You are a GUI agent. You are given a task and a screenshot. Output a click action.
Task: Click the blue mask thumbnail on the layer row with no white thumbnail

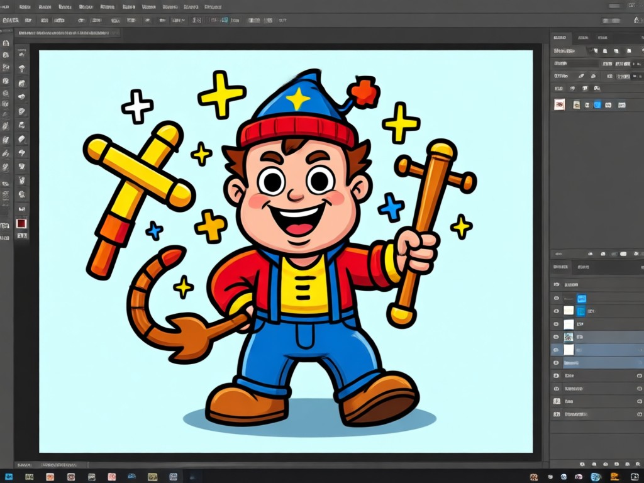click(581, 299)
